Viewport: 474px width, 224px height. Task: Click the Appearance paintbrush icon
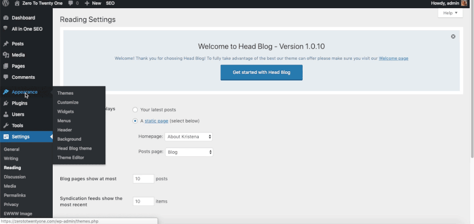5,92
